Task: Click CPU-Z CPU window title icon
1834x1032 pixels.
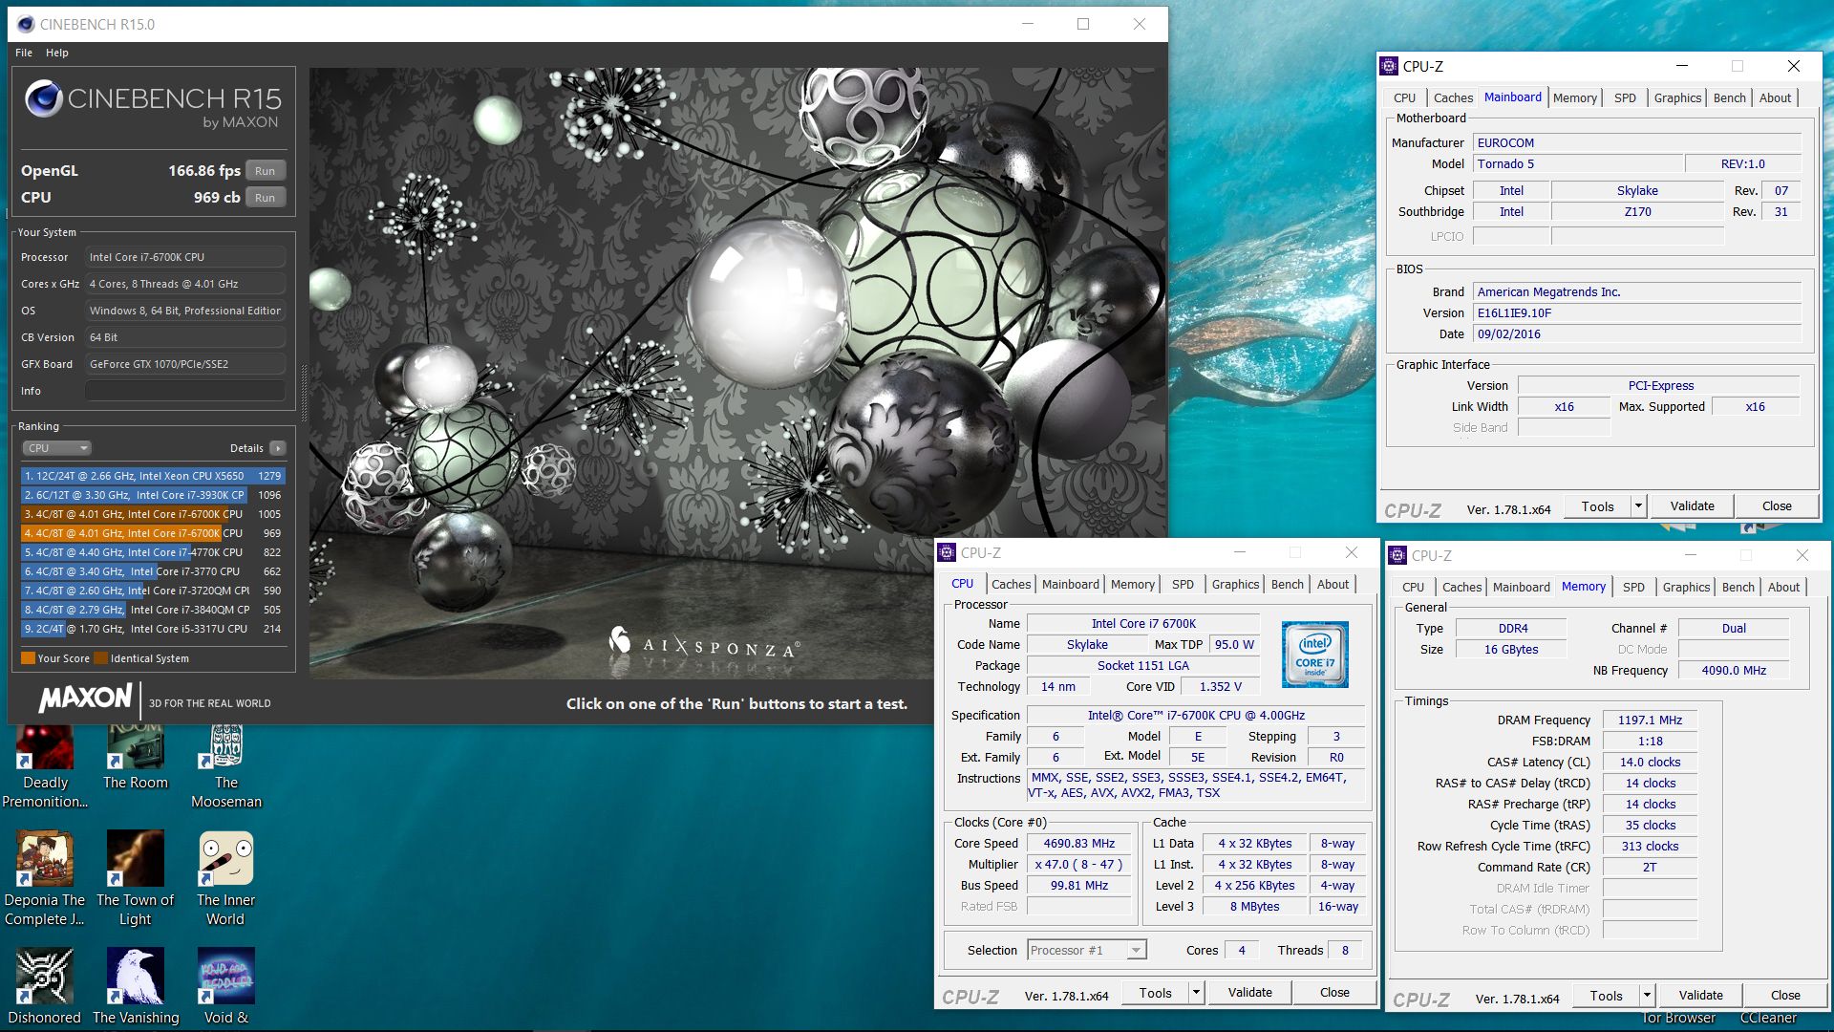Action: click(947, 552)
